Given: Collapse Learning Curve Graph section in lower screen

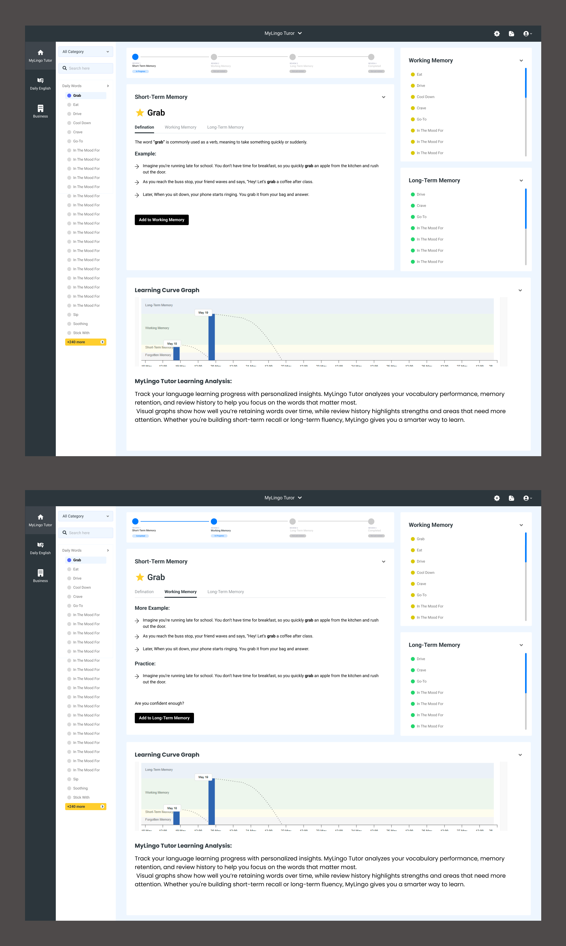Looking at the screenshot, I should [520, 755].
